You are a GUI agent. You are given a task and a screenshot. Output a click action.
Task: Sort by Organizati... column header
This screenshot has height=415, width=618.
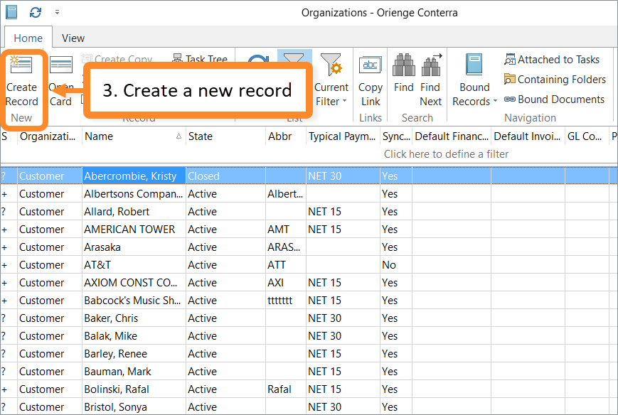point(50,136)
